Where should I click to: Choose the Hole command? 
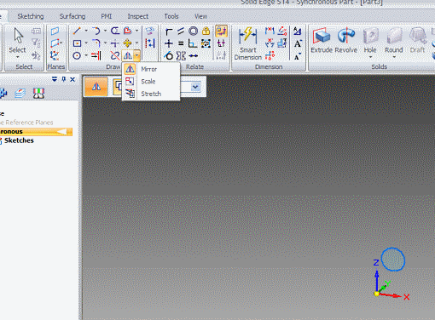pos(370,43)
